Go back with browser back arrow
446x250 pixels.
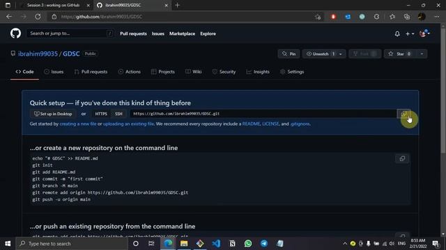[x=9, y=17]
